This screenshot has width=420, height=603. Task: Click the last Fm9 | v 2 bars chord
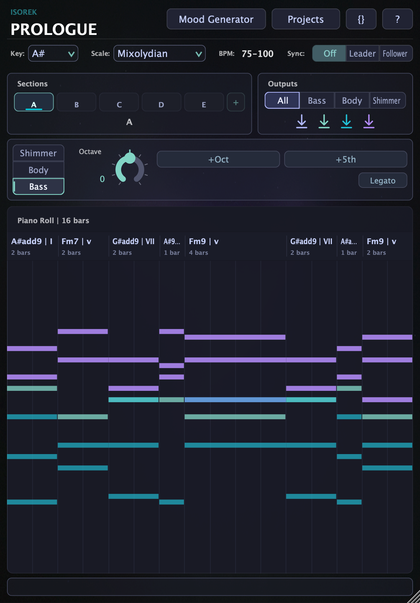click(387, 246)
